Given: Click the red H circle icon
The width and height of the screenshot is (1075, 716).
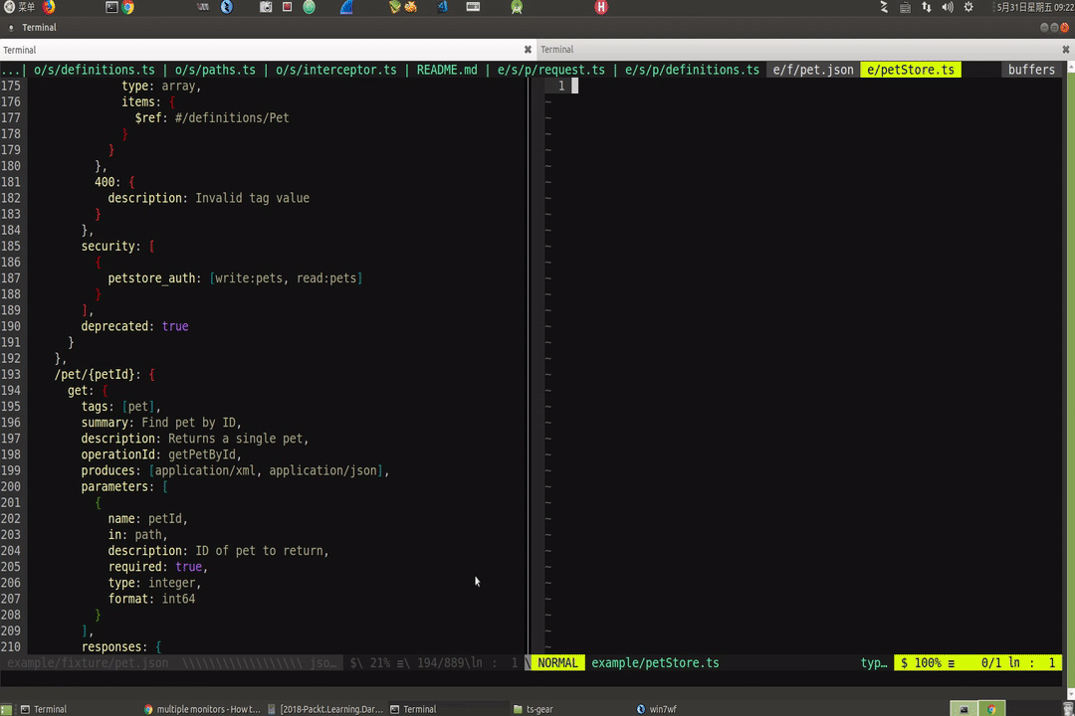Looking at the screenshot, I should click(x=601, y=7).
